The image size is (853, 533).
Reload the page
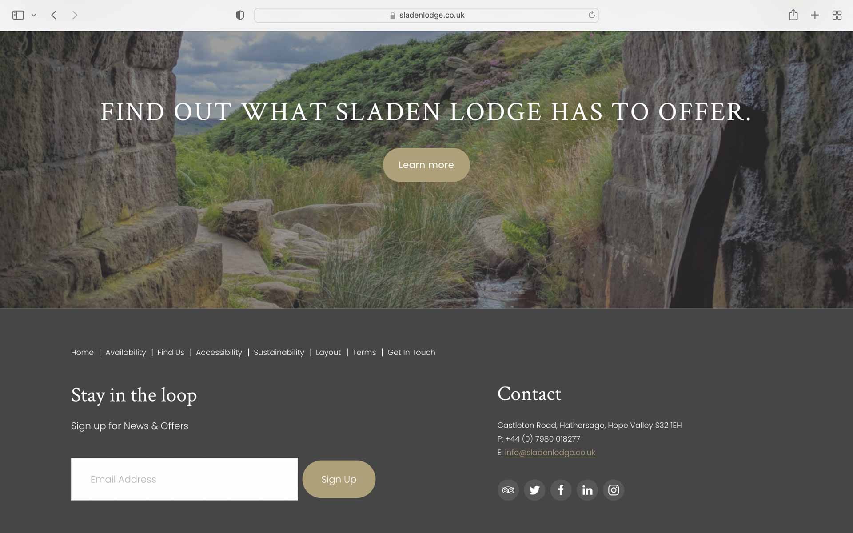click(x=591, y=15)
